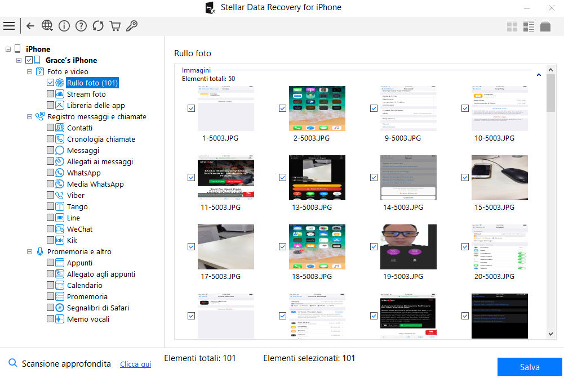
Task: Open help question mark icon
Action: [81, 26]
